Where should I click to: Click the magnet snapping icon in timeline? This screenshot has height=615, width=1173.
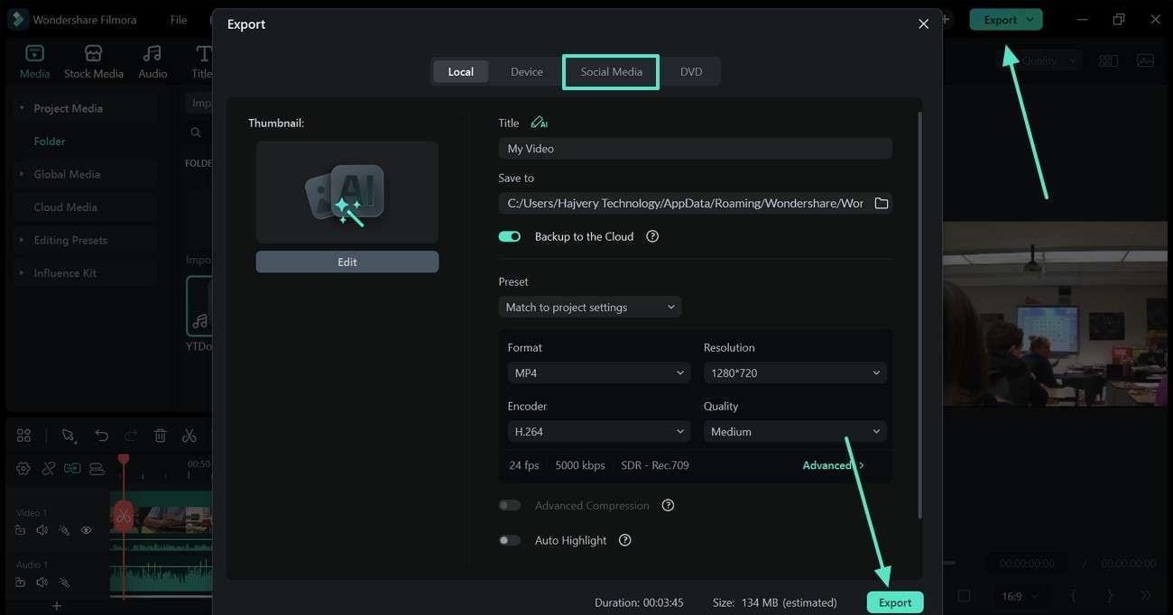(48, 468)
